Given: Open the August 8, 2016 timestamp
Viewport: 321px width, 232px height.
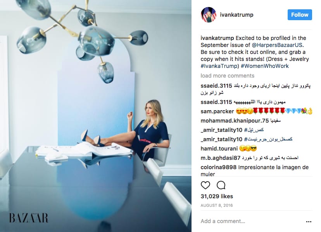Looking at the screenshot, I should coord(217,205).
